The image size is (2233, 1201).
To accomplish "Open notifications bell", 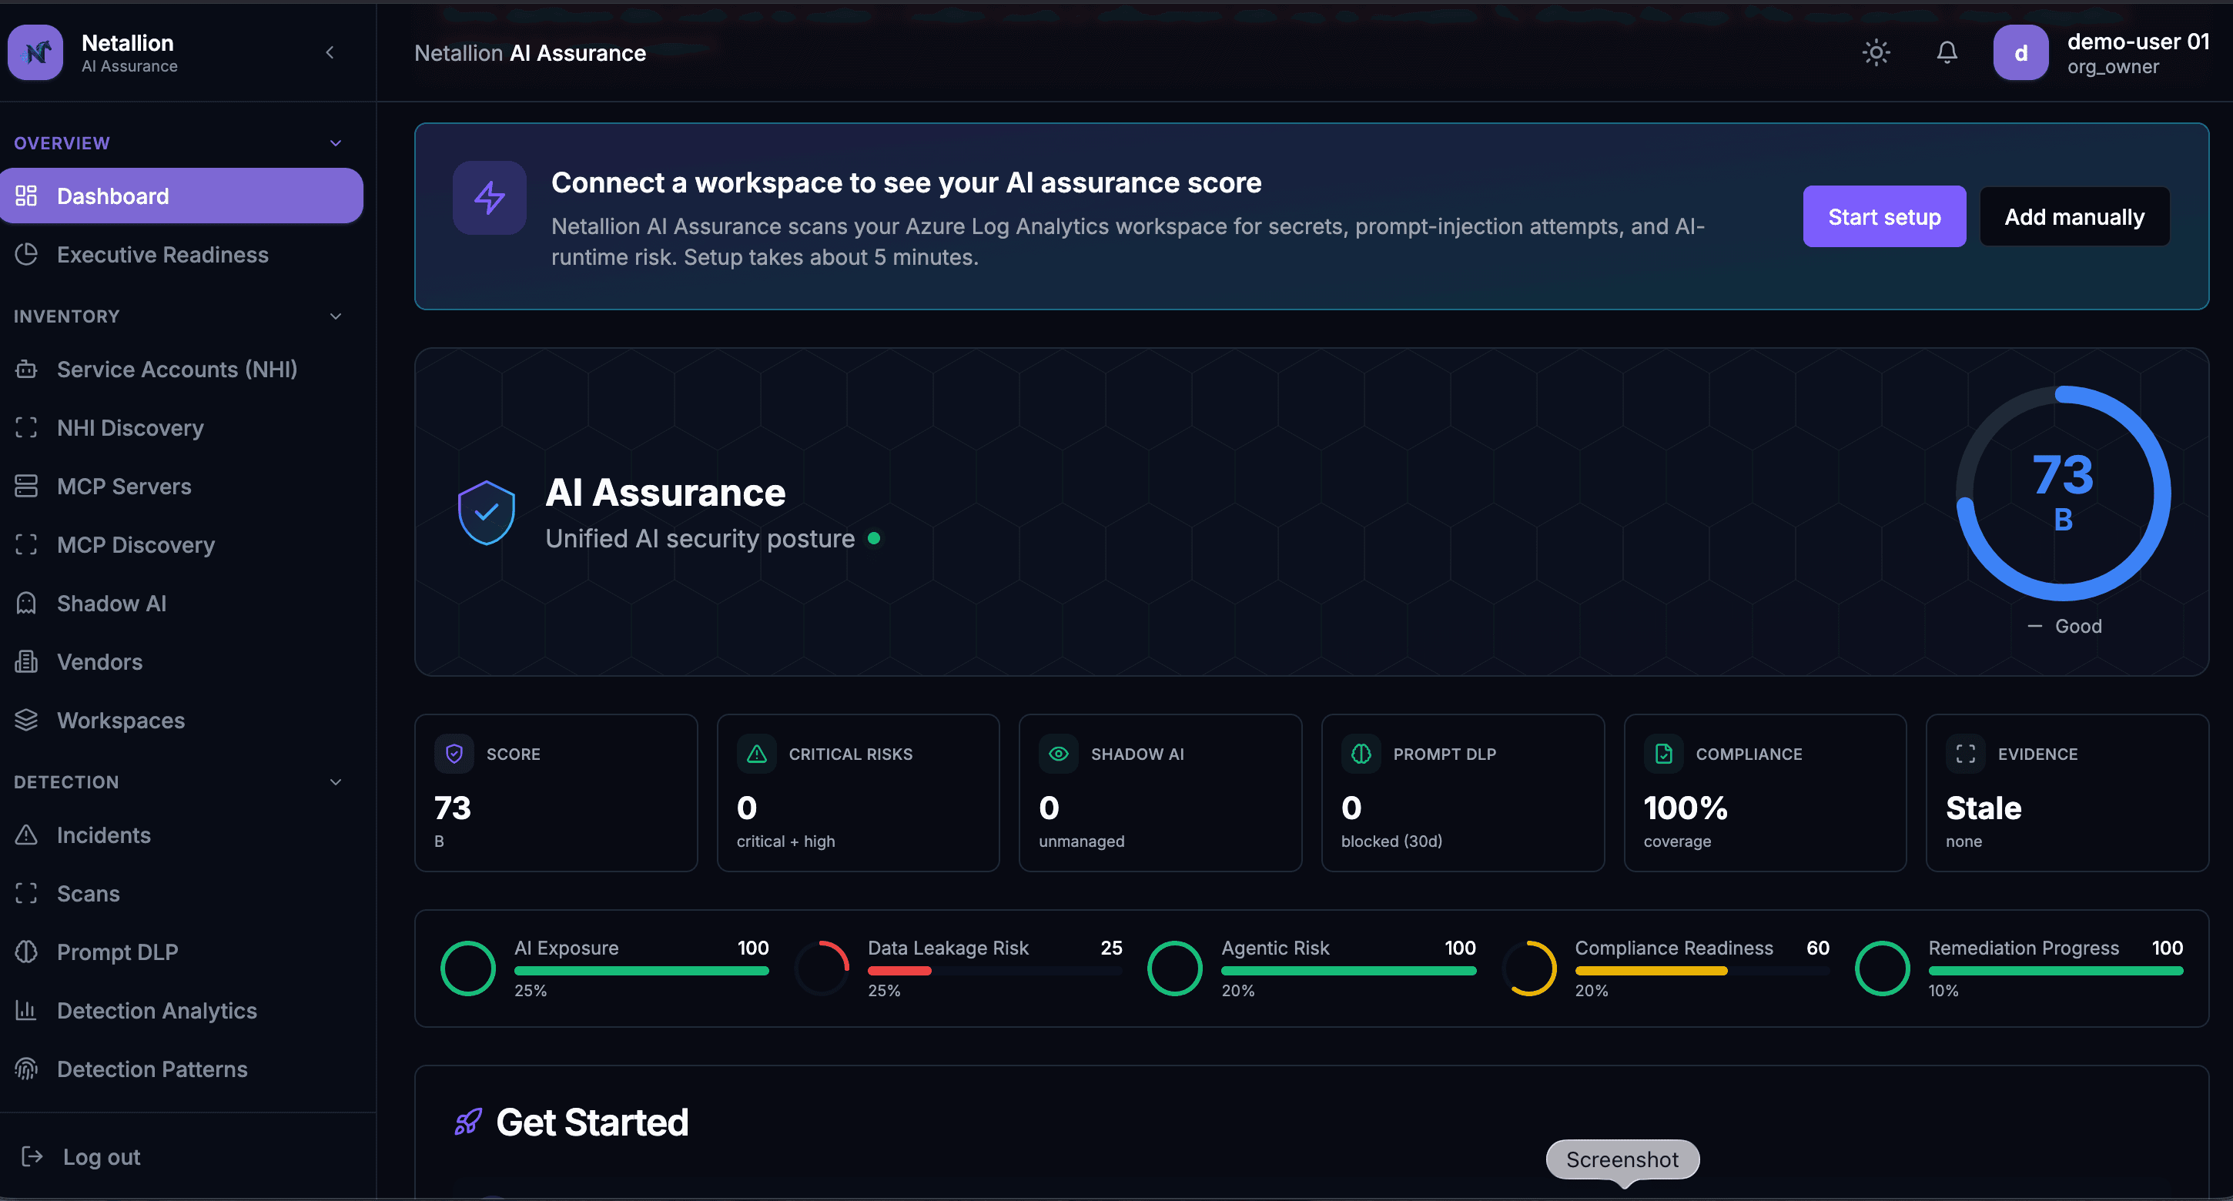I will (x=1947, y=53).
